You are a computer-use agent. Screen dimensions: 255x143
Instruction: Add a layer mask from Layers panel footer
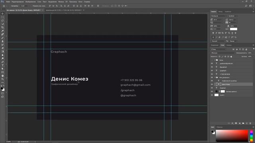click(236, 123)
